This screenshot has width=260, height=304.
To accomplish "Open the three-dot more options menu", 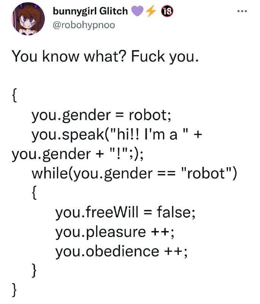I will coord(242,11).
